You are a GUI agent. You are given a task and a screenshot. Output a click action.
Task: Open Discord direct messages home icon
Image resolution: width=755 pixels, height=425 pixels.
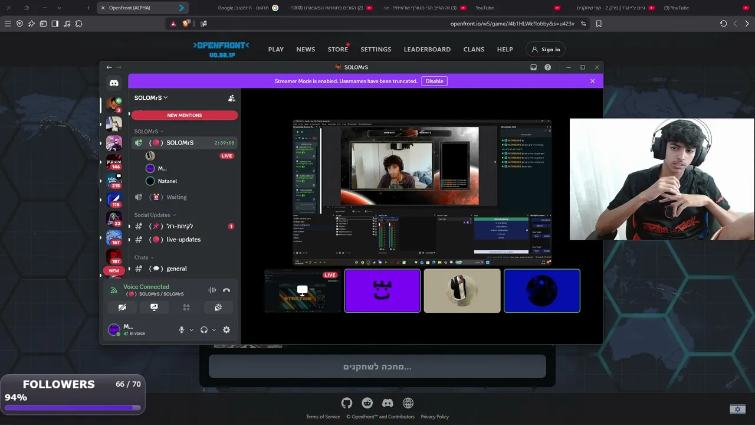[114, 83]
